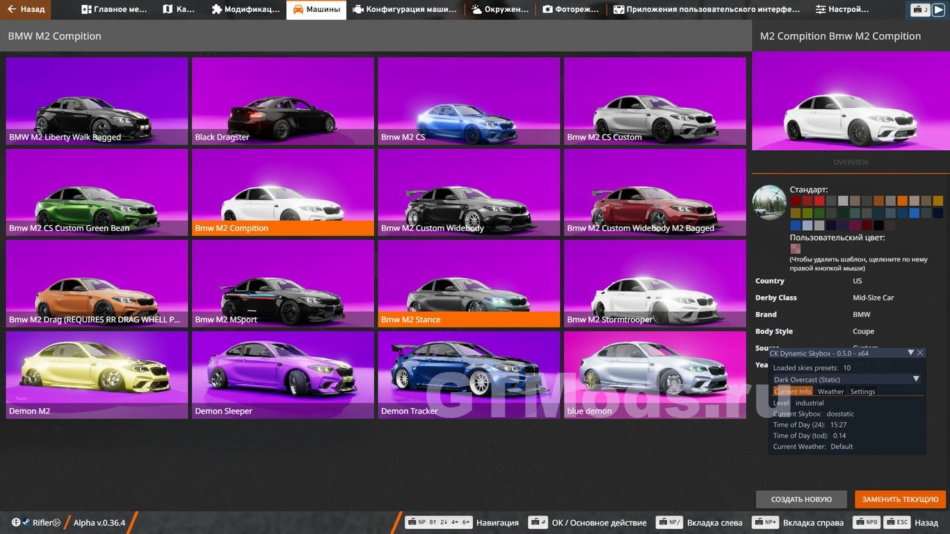This screenshot has width=950, height=534.
Task: Open the Конфигурация машины tab
Action: 405,10
